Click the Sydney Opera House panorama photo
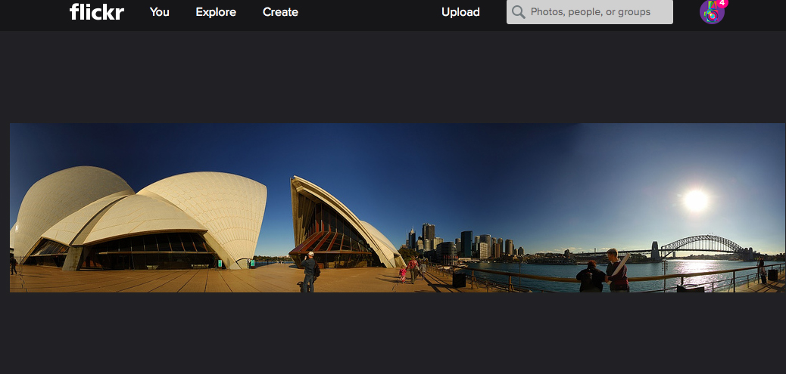 398,208
